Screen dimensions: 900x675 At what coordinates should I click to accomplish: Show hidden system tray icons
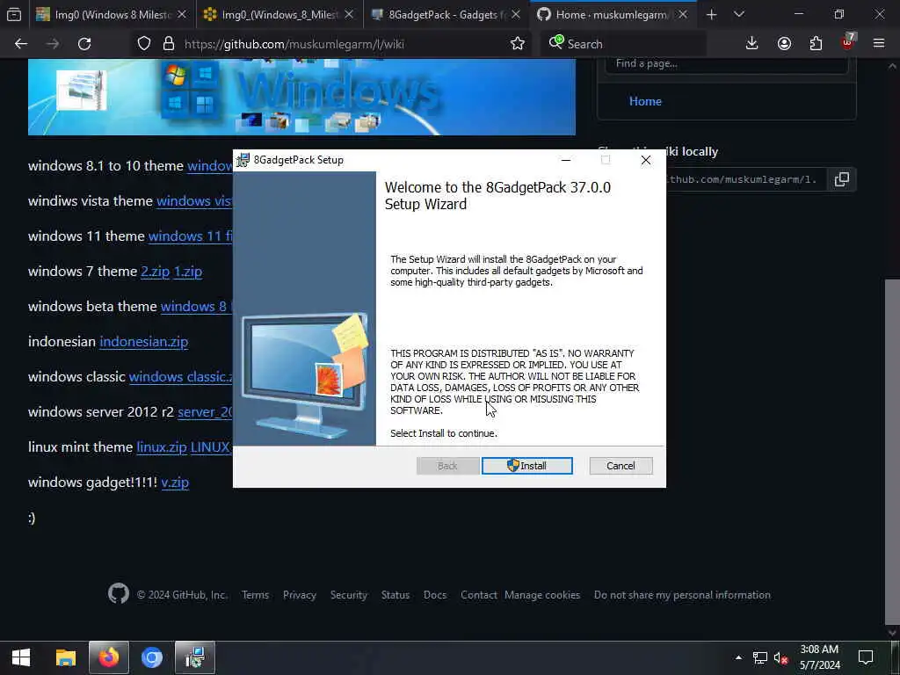pyautogui.click(x=738, y=657)
